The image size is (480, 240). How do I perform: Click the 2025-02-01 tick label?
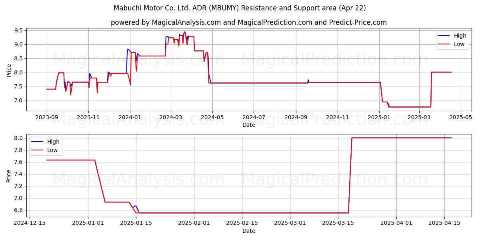tap(194, 223)
